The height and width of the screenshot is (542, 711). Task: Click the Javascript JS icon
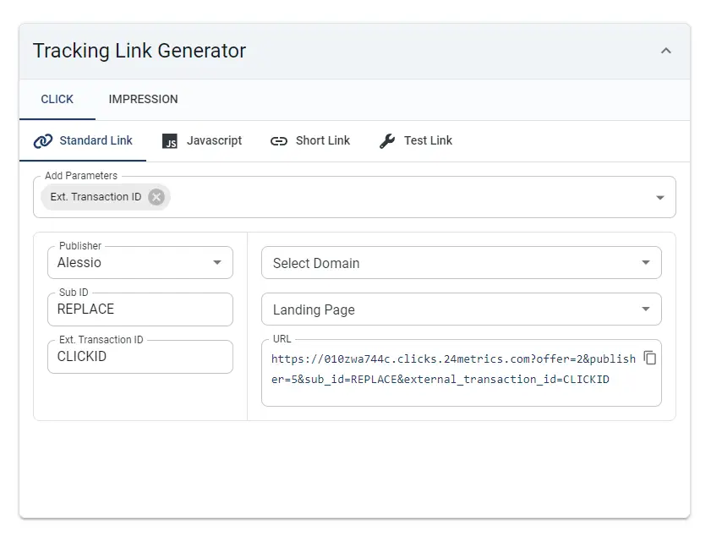pyautogui.click(x=170, y=141)
